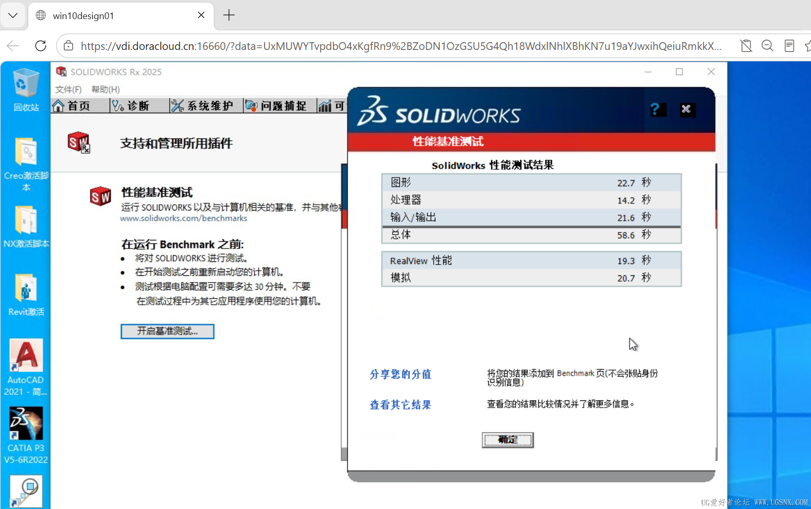811x509 pixels.
Task: Click the browser address bar URL
Action: tap(401, 46)
